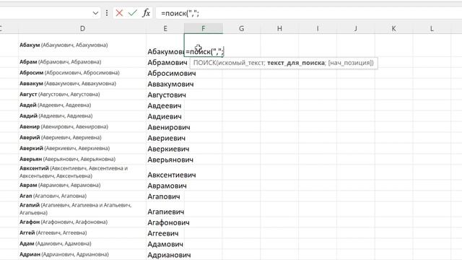
Task: Select column H header
Action: point(279,29)
